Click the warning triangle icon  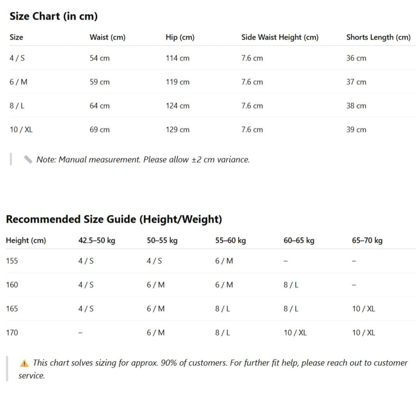click(x=24, y=363)
